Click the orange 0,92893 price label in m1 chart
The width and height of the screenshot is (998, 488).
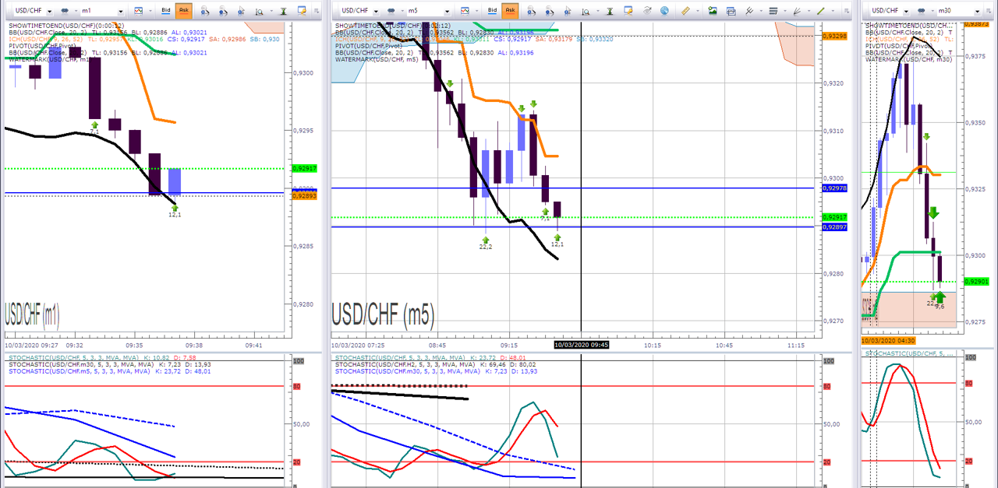click(304, 196)
